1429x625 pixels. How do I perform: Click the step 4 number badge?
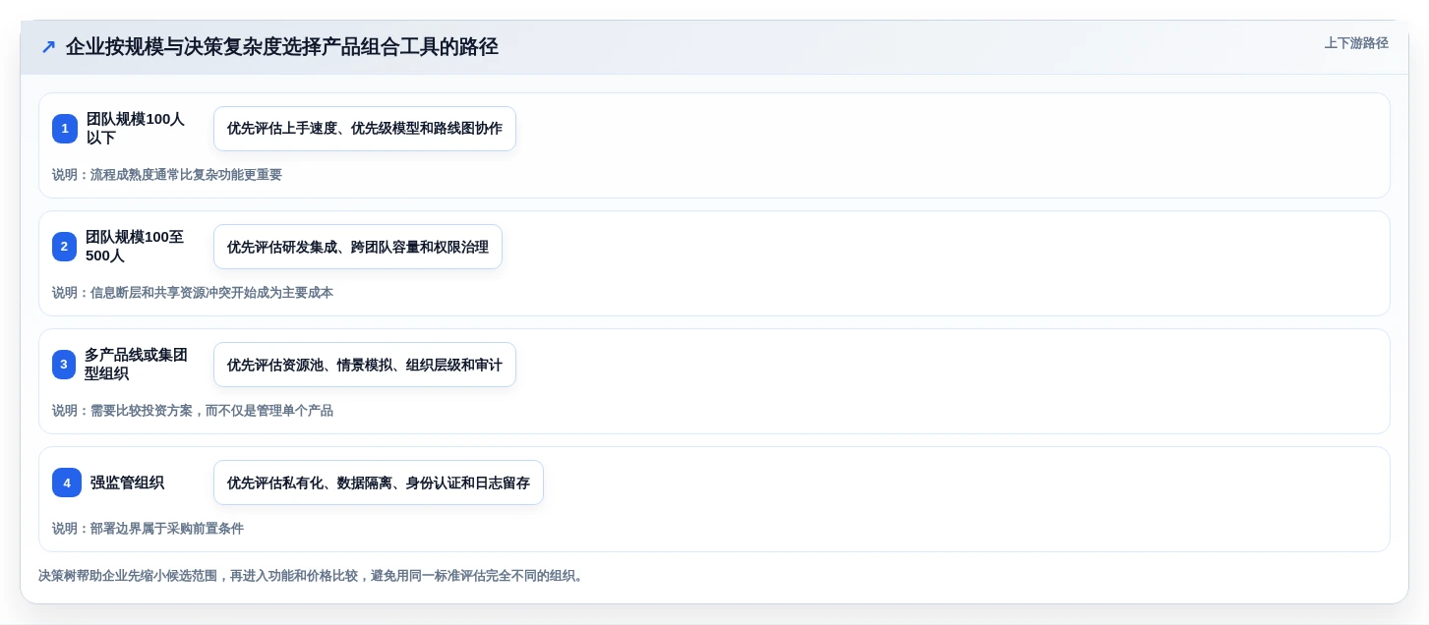click(x=67, y=483)
